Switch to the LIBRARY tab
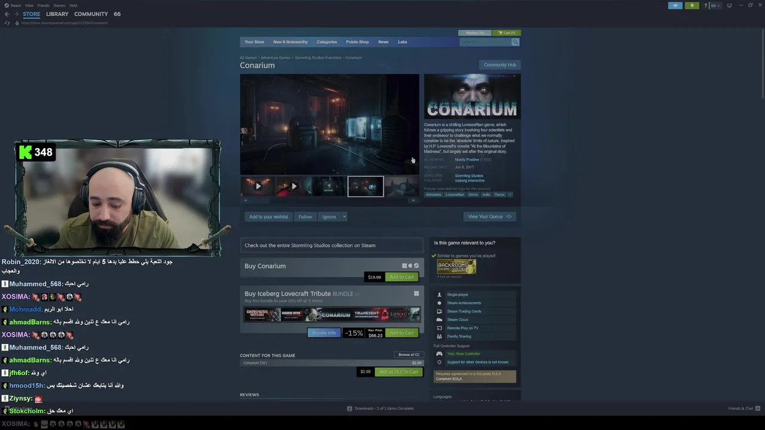 57,14
